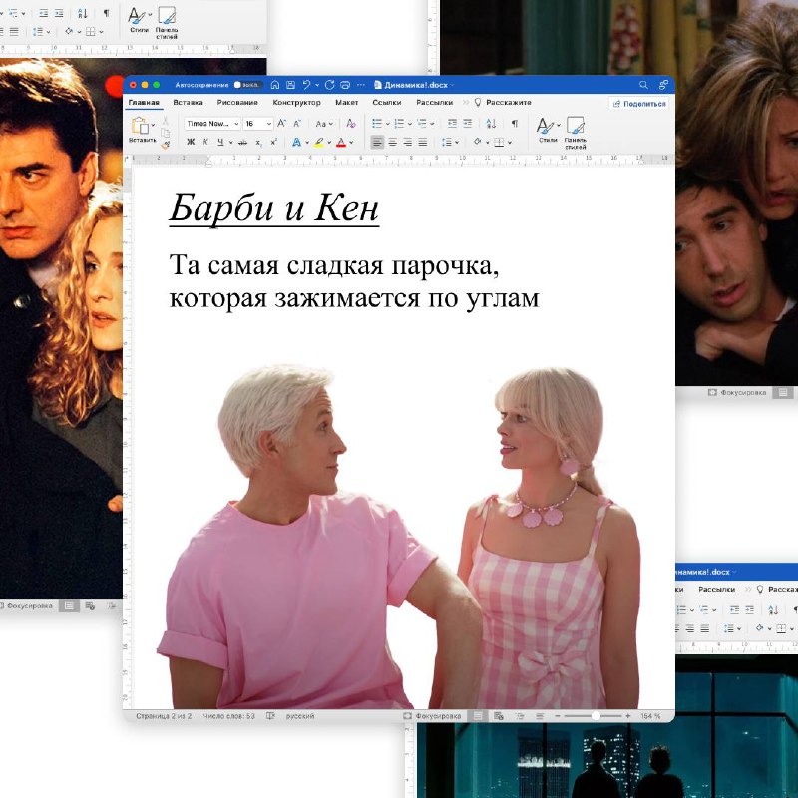Expand the paste options arrow beside Вставить
Viewport: 798px width, 798px height.
tap(153, 125)
